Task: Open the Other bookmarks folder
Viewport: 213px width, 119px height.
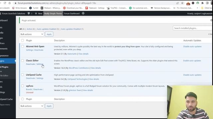Action: (x=207, y=8)
